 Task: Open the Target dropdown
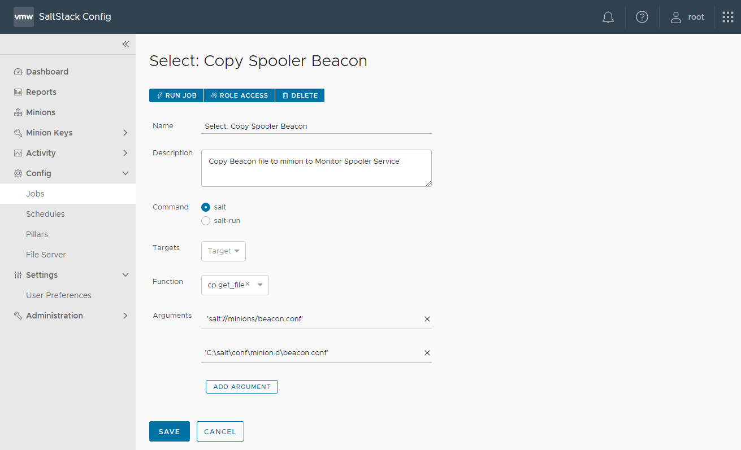point(223,251)
